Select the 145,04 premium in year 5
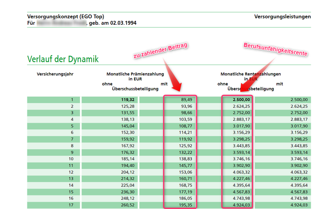321x209 pixels. click(128, 126)
